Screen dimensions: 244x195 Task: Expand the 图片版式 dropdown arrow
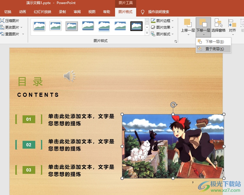tap(173, 34)
